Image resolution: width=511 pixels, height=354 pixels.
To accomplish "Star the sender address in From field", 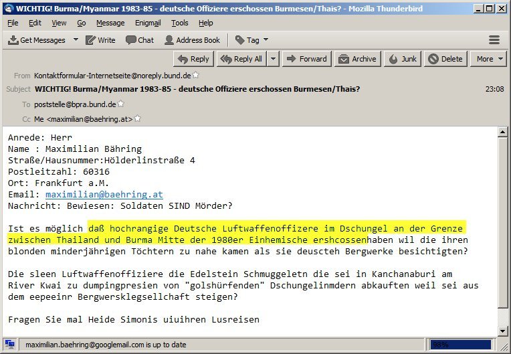I will (x=196, y=76).
